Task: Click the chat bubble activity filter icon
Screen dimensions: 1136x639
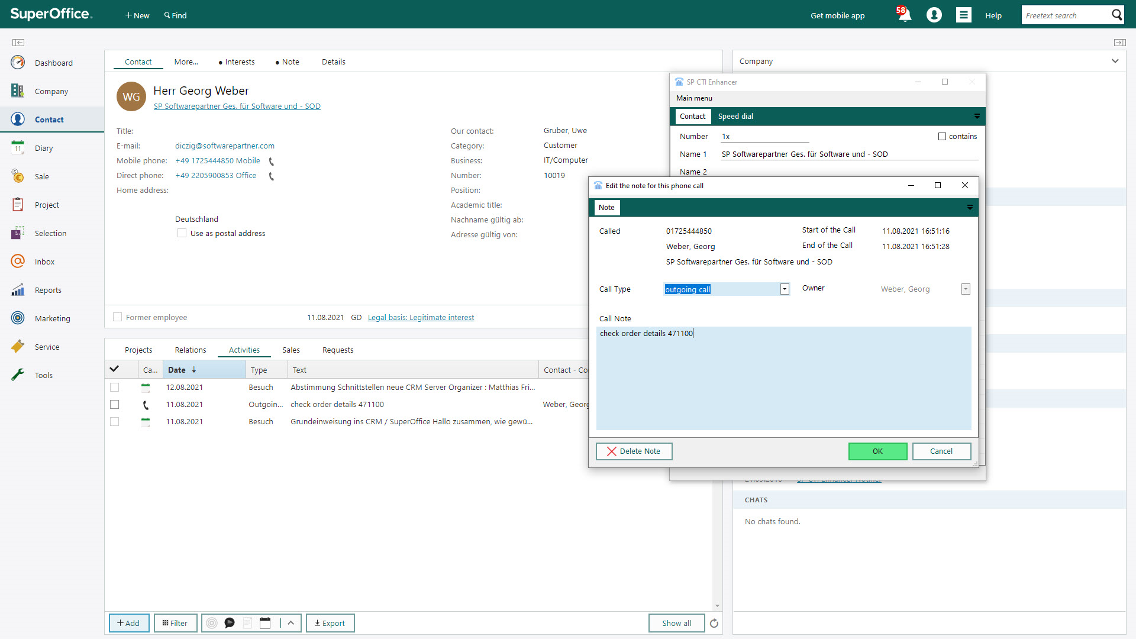Action: coord(230,623)
